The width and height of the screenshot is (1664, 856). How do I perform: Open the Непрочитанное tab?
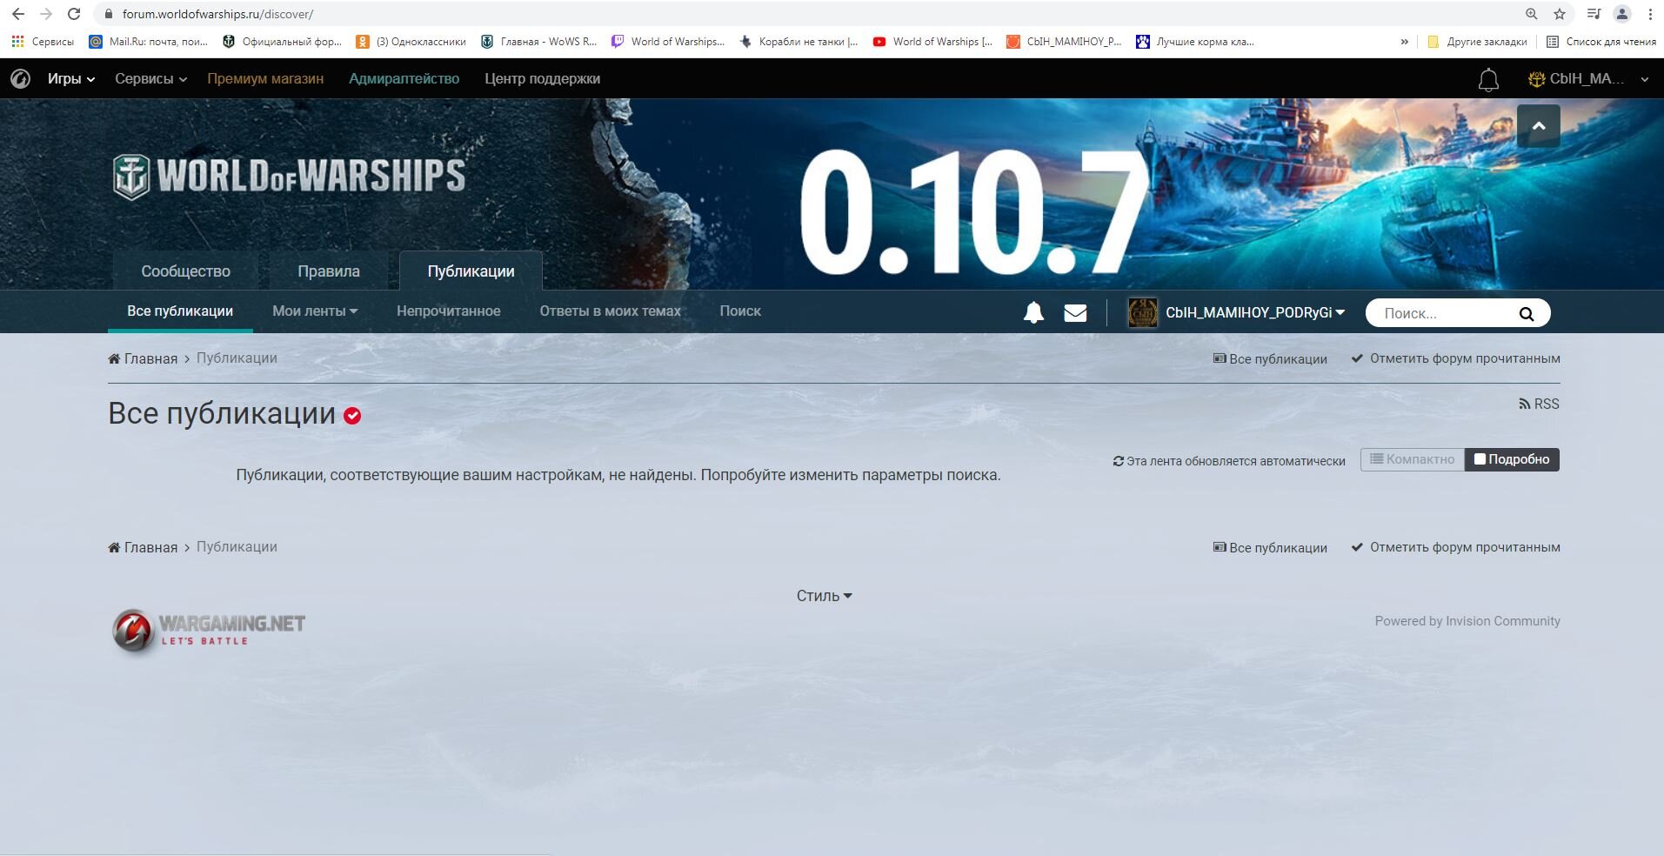[448, 311]
